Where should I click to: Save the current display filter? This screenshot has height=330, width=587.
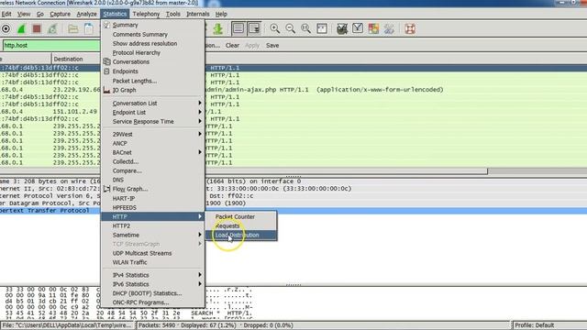[x=272, y=45]
